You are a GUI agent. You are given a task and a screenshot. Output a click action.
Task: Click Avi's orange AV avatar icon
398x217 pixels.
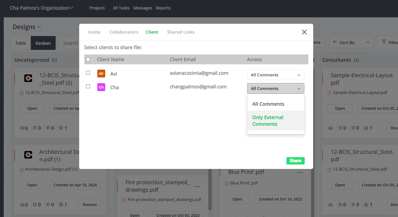pyautogui.click(x=101, y=74)
